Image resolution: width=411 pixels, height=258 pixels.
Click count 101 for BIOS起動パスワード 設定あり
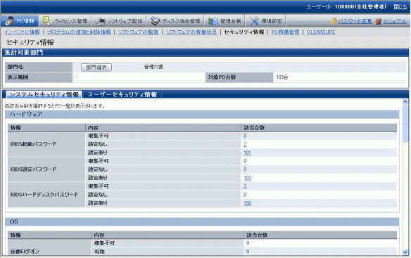[247, 153]
